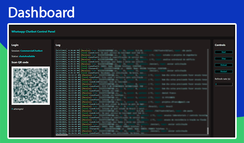The width and height of the screenshot is (244, 143).
Task: Click the Refresh rate (s) label
Action: (x=223, y=79)
